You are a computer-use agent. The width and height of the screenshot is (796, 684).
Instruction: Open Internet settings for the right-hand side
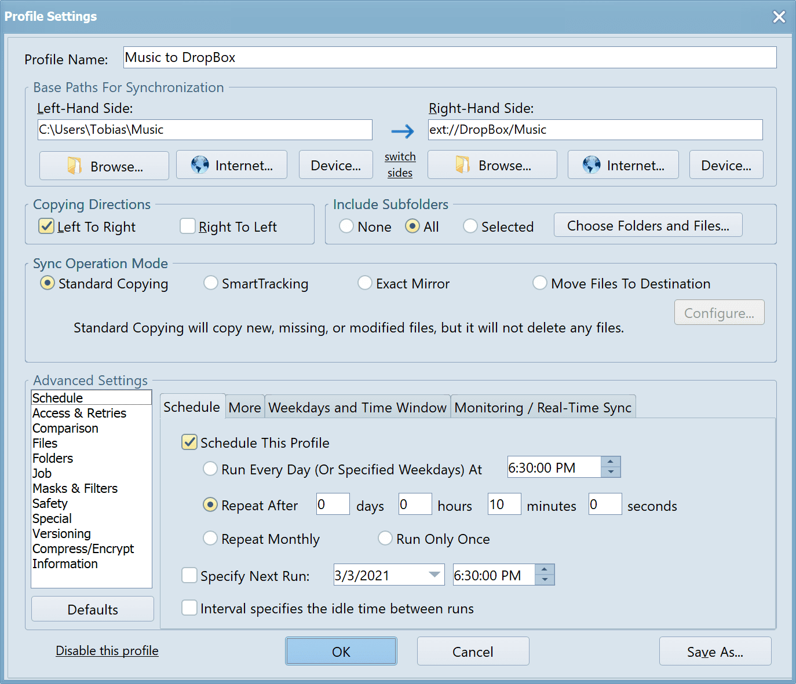click(x=623, y=165)
